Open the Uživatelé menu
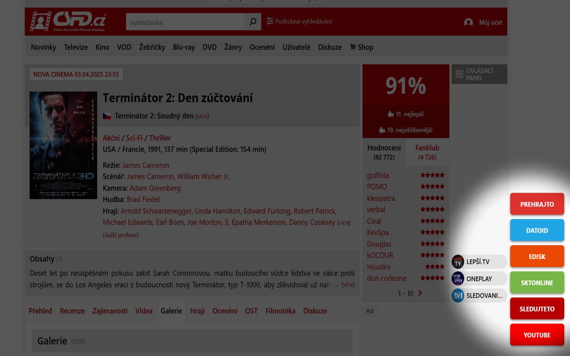570x356 pixels. [x=296, y=47]
